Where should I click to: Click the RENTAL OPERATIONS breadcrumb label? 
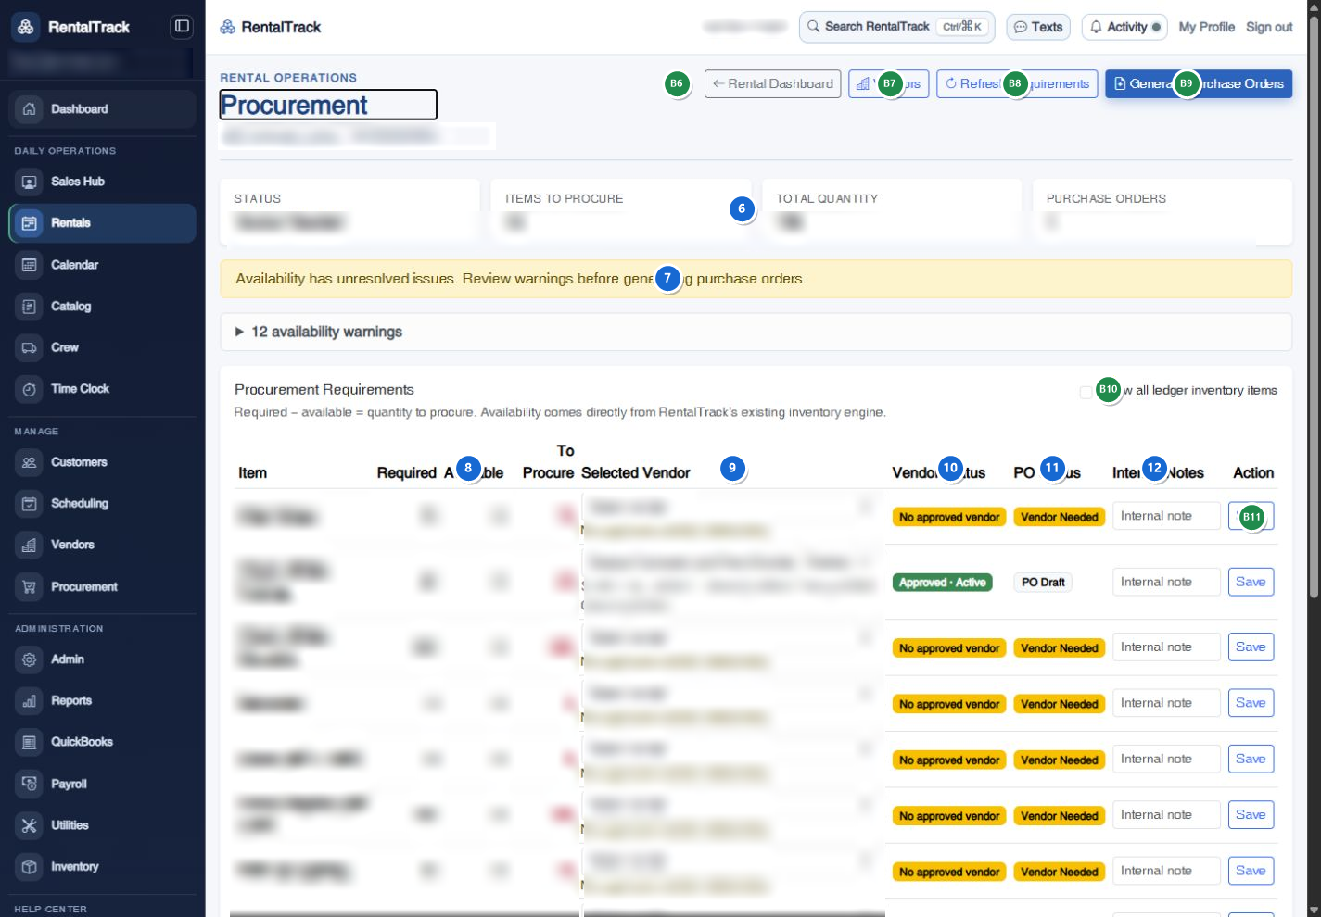pos(288,78)
